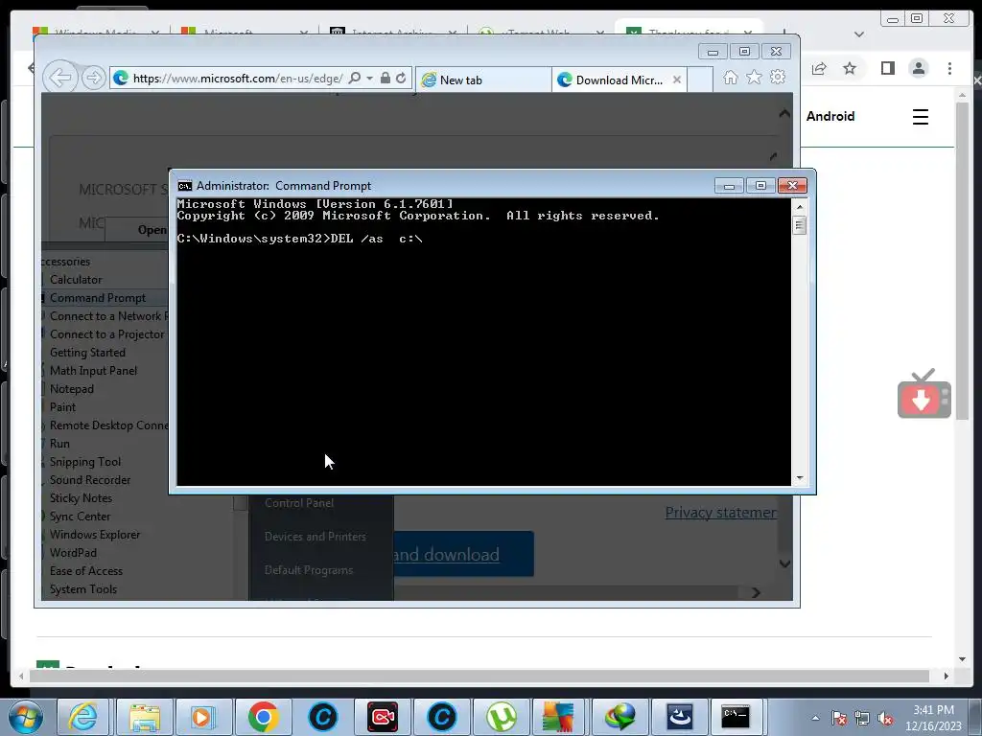Image resolution: width=982 pixels, height=736 pixels.
Task: Click the Chrome profile avatar icon
Action: point(919,68)
